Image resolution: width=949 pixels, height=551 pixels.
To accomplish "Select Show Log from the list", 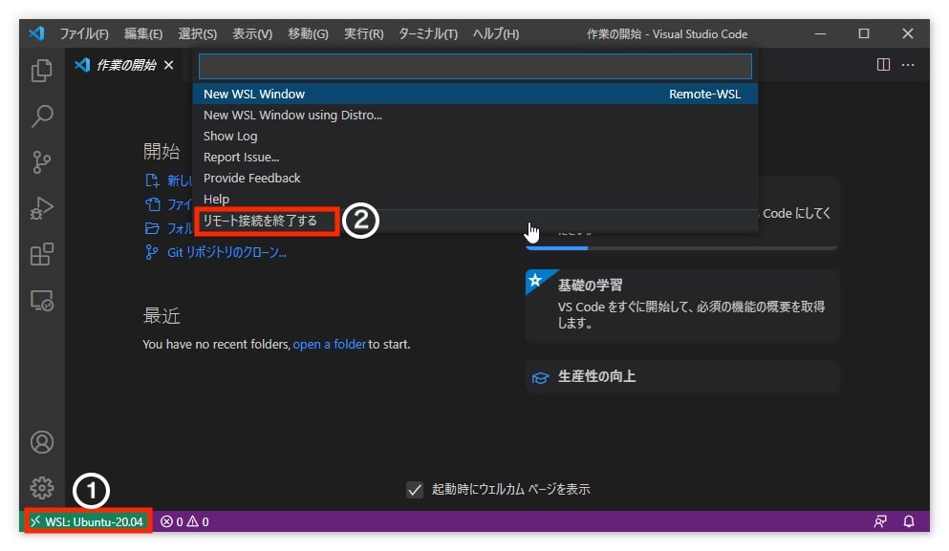I will [475, 137].
